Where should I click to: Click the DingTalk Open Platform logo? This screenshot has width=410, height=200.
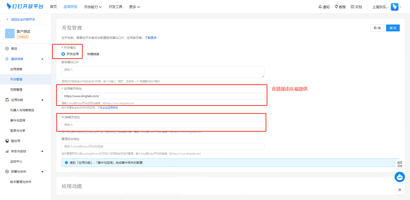pos(25,7)
